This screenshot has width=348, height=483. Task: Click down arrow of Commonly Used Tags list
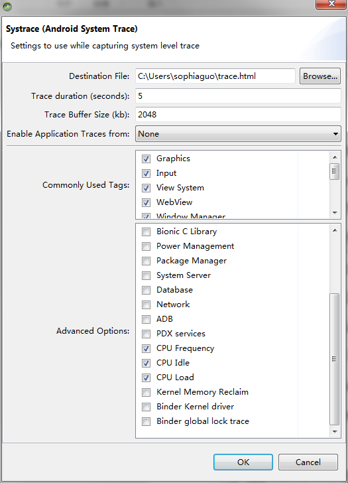point(335,213)
